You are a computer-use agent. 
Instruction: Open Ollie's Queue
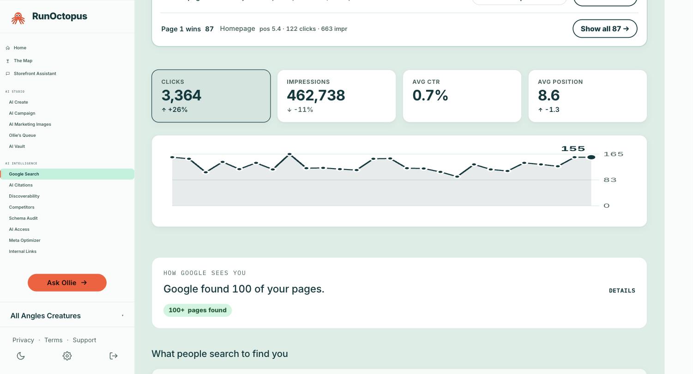point(22,135)
